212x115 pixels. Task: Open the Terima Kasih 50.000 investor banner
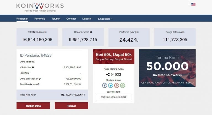click(167, 68)
